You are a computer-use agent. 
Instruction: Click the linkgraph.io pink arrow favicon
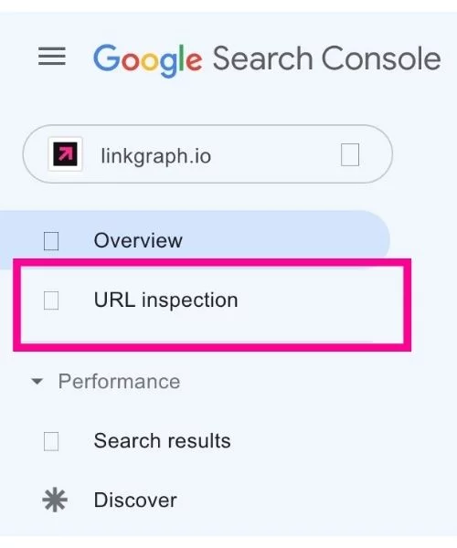coord(65,154)
